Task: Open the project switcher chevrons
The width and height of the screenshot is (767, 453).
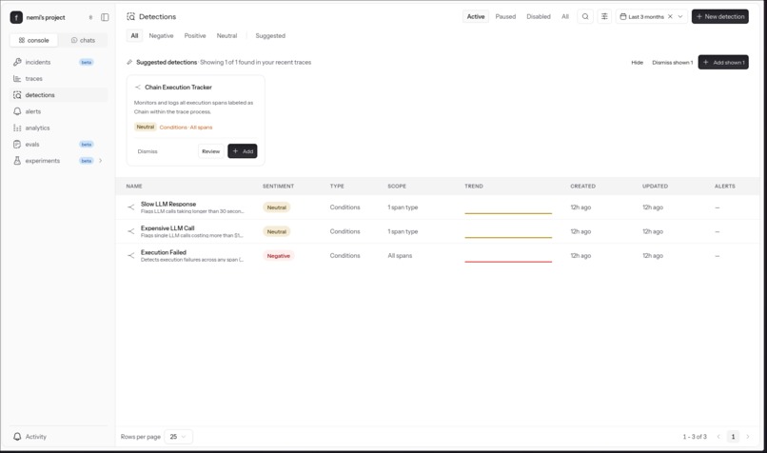Action: [x=90, y=17]
